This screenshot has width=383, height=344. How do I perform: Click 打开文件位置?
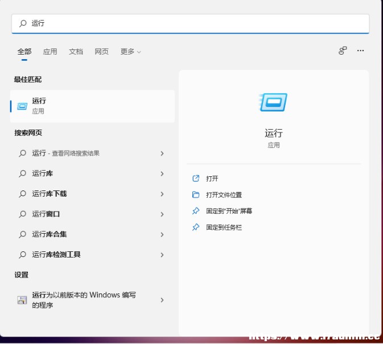pos(224,195)
